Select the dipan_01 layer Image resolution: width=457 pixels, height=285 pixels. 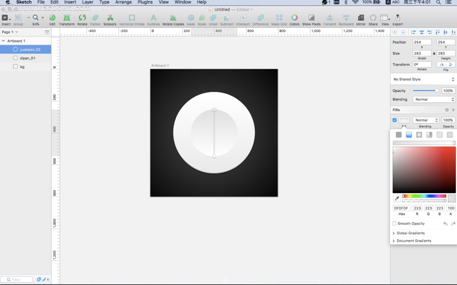(x=26, y=58)
